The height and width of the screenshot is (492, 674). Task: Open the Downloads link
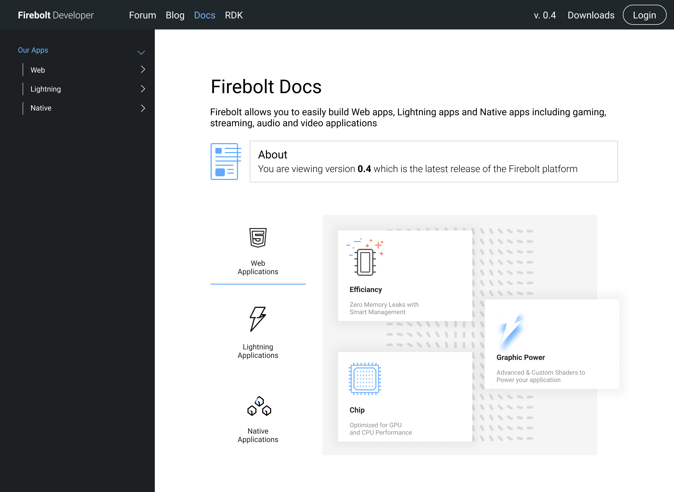591,15
